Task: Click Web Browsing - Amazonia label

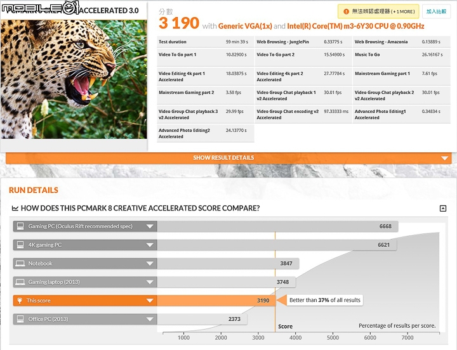Action: (381, 42)
